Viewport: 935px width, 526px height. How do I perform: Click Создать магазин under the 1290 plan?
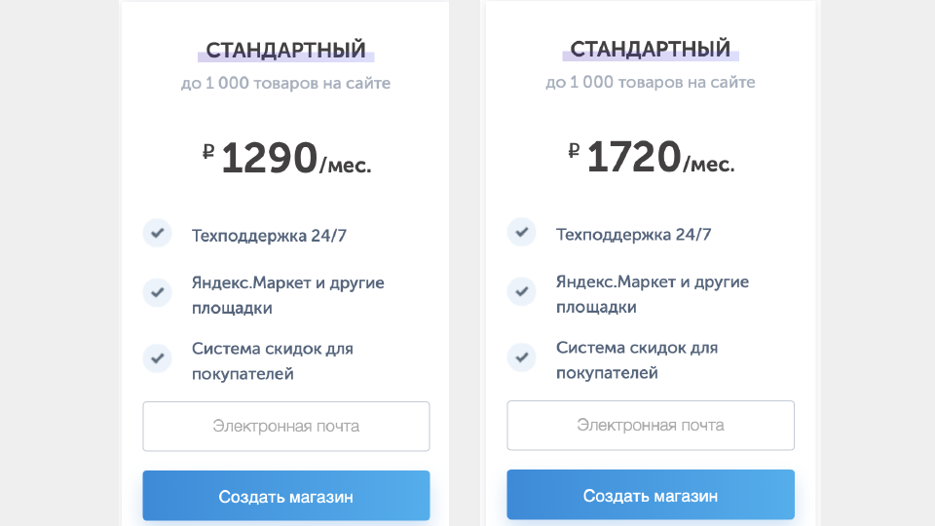coord(286,496)
